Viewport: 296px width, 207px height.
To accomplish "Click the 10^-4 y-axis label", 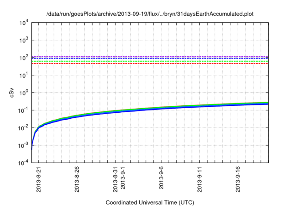I will (24, 163).
